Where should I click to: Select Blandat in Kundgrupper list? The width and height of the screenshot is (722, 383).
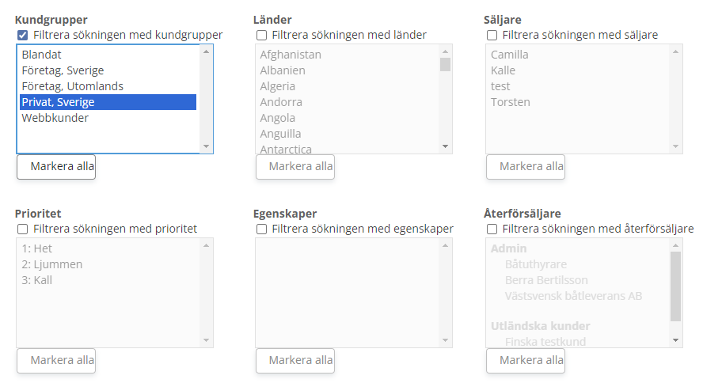click(42, 55)
